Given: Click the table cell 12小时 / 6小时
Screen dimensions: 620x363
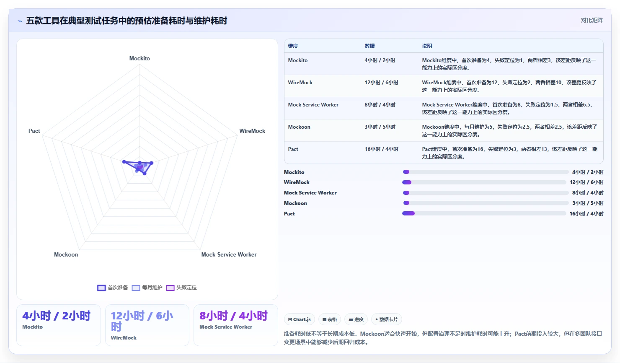Looking at the screenshot, I should pyautogui.click(x=381, y=83).
